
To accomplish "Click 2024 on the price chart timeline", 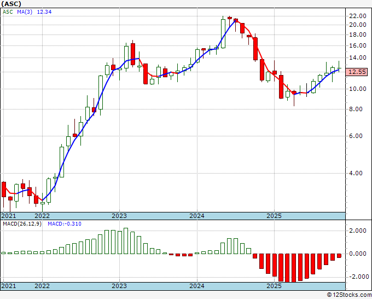I will point(197,216).
